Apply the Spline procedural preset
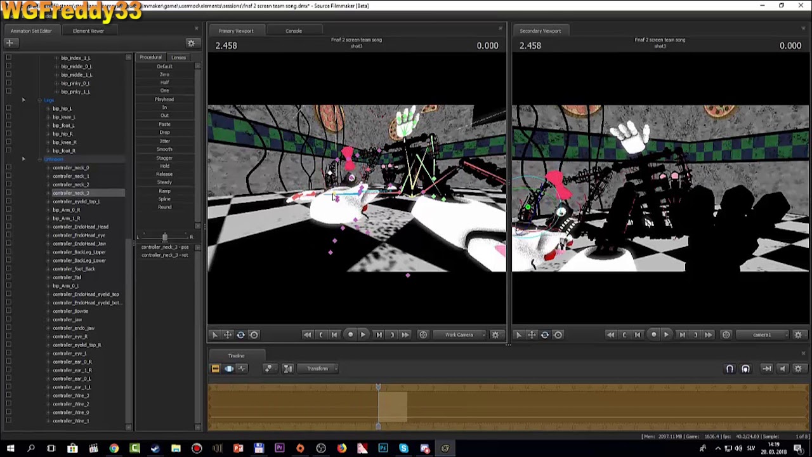 pos(164,199)
